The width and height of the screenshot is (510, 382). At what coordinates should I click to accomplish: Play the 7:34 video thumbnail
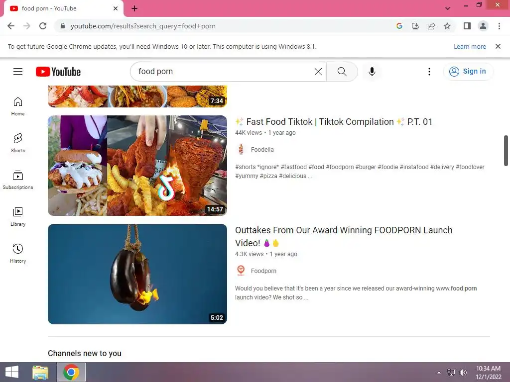point(137,96)
